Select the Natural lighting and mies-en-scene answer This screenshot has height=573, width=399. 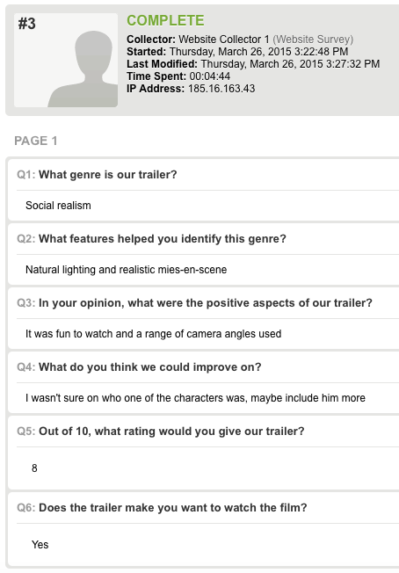point(126,270)
